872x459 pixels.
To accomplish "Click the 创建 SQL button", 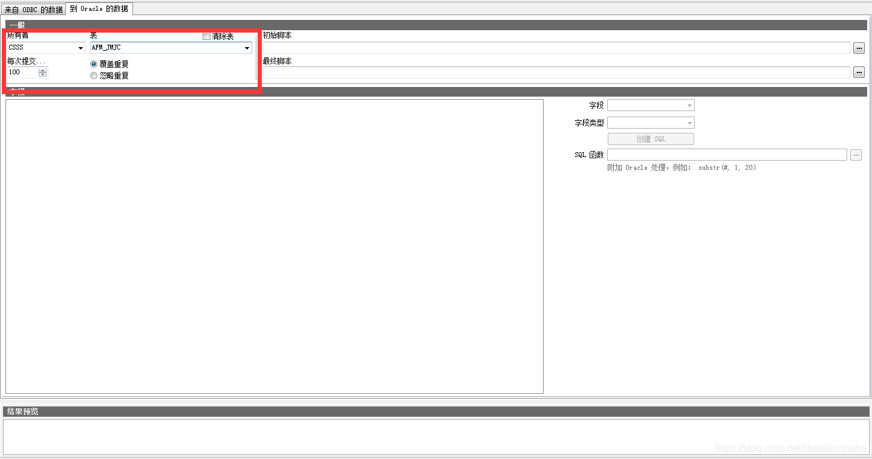I will [651, 139].
